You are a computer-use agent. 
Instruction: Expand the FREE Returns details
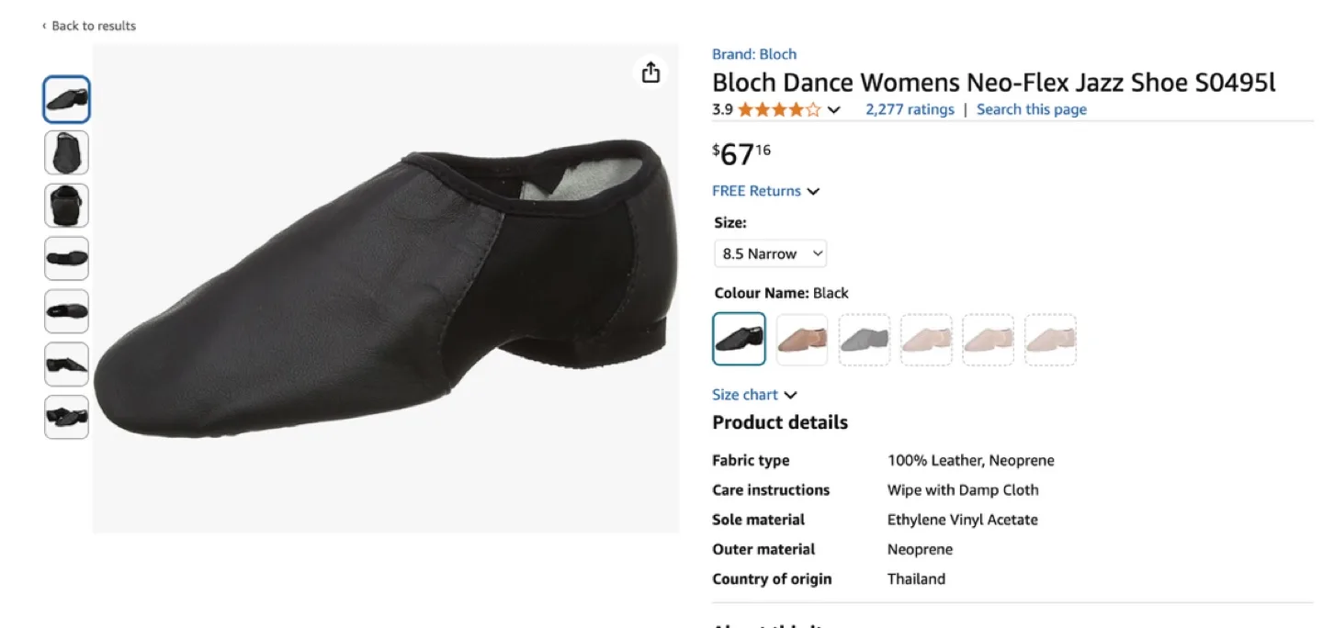point(766,190)
